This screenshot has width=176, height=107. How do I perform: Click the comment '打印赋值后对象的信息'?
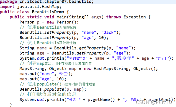48,94
